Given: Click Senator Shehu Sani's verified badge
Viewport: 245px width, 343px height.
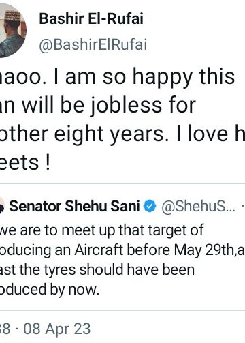Looking at the screenshot, I should 150,206.
